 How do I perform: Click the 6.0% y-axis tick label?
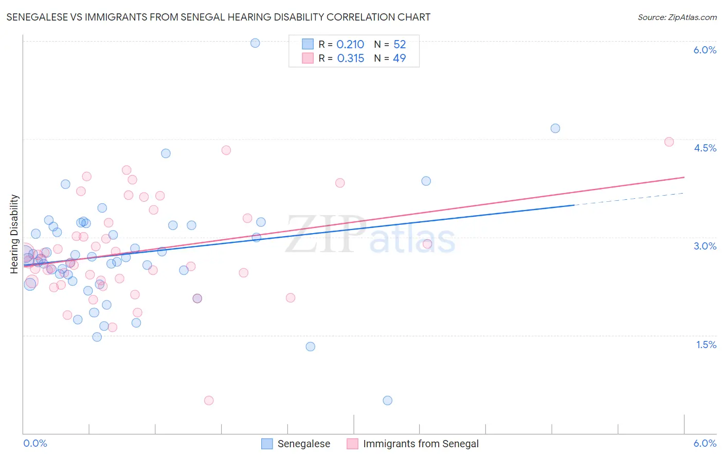point(704,50)
